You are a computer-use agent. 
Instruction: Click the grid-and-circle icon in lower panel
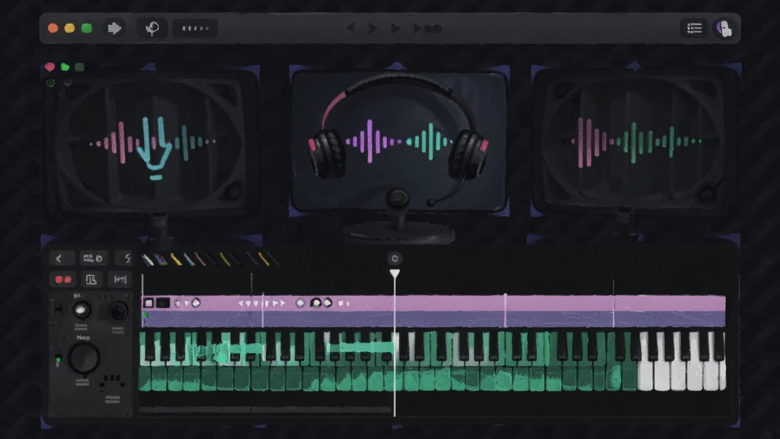coord(93,258)
